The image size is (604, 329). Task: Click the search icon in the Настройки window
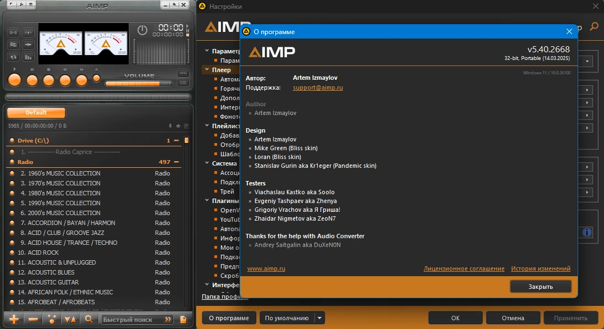(x=594, y=26)
